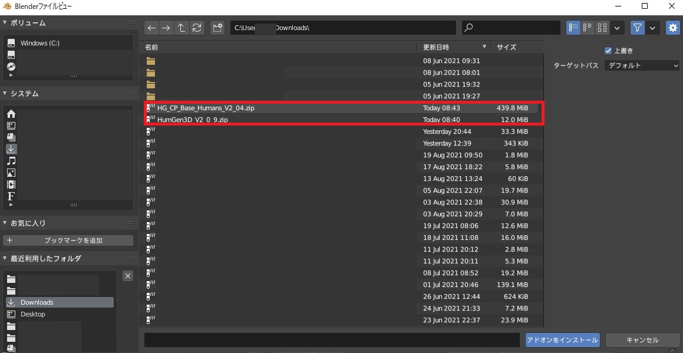683x353 pixels.
Task: Select file sized 30.9 MiB
Action: (x=342, y=202)
